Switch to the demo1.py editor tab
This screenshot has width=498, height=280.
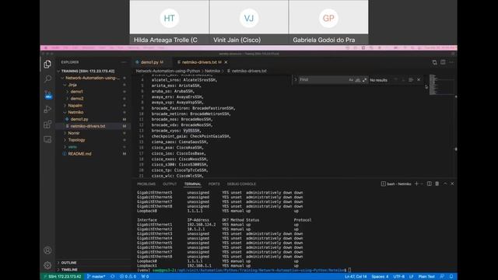click(x=149, y=62)
